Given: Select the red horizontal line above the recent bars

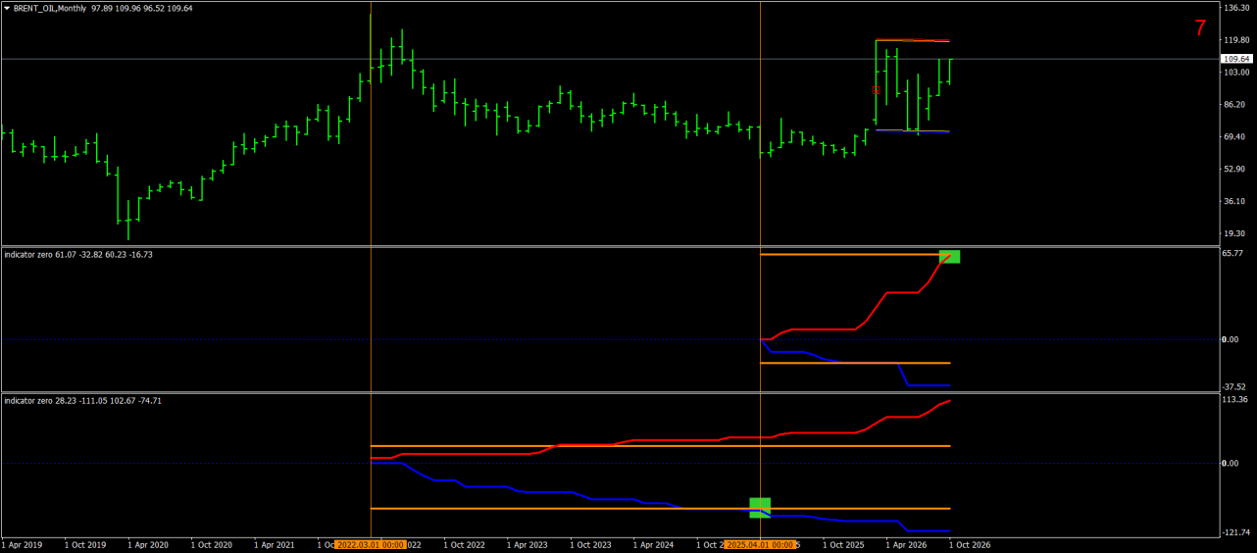Looking at the screenshot, I should tap(913, 40).
